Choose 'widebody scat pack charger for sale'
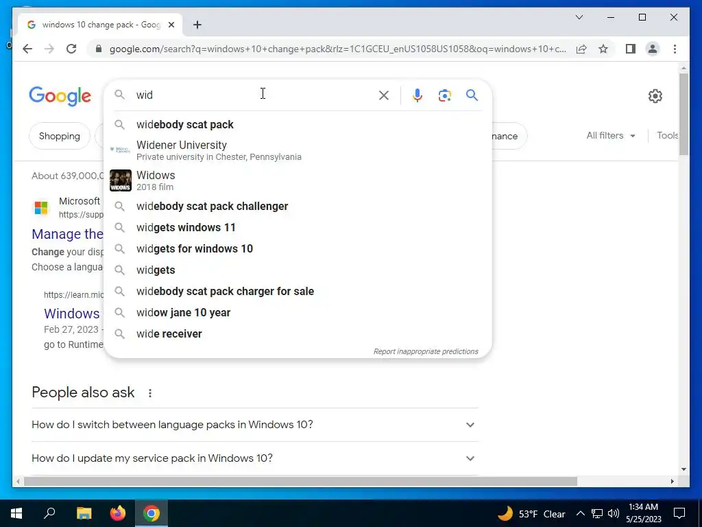Screen dimensions: 702x527 pyautogui.click(x=298, y=291)
